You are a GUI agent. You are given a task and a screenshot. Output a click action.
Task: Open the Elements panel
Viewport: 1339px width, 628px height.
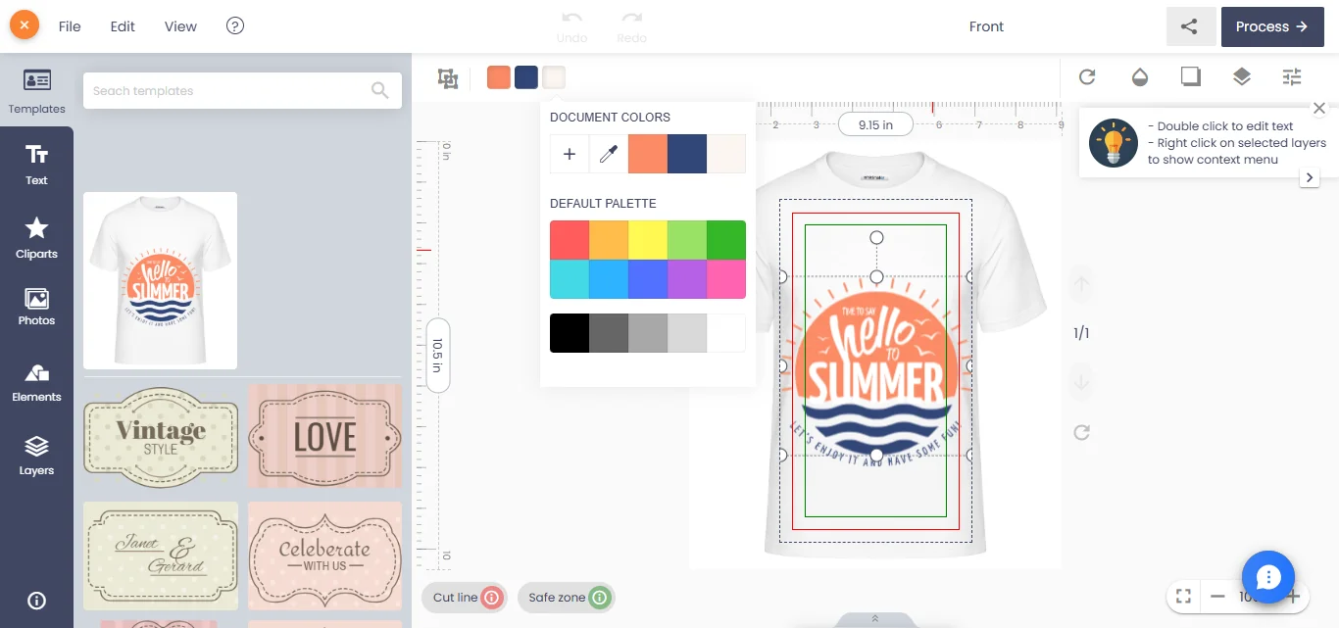[36, 382]
